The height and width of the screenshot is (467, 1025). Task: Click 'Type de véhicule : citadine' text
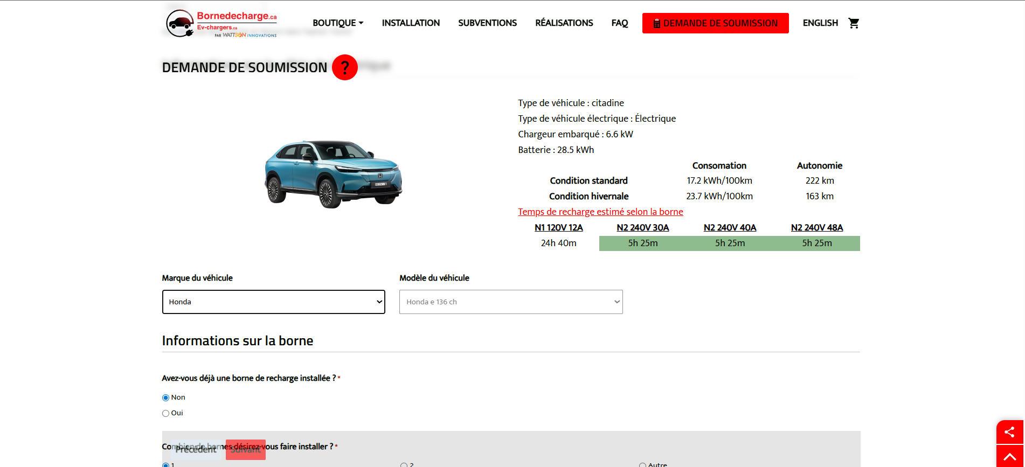click(571, 103)
